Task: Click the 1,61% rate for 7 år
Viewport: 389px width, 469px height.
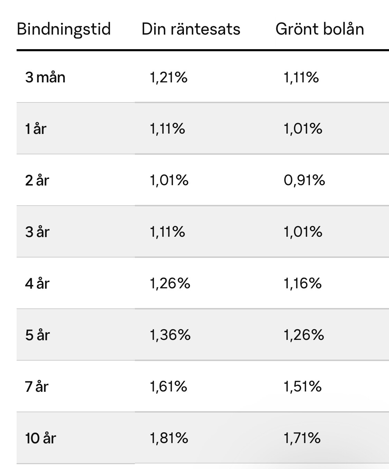Action: pos(168,387)
